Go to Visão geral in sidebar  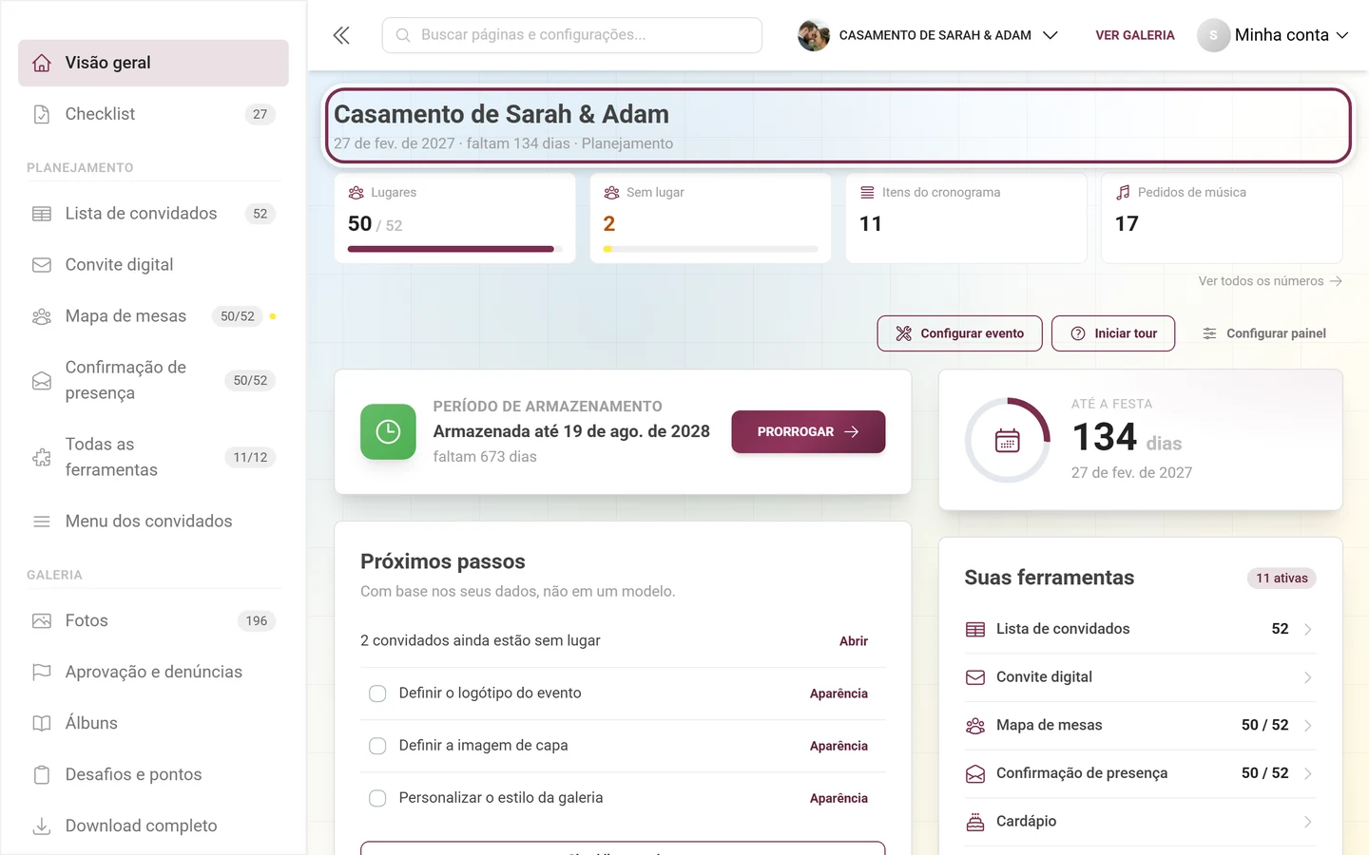(x=153, y=63)
